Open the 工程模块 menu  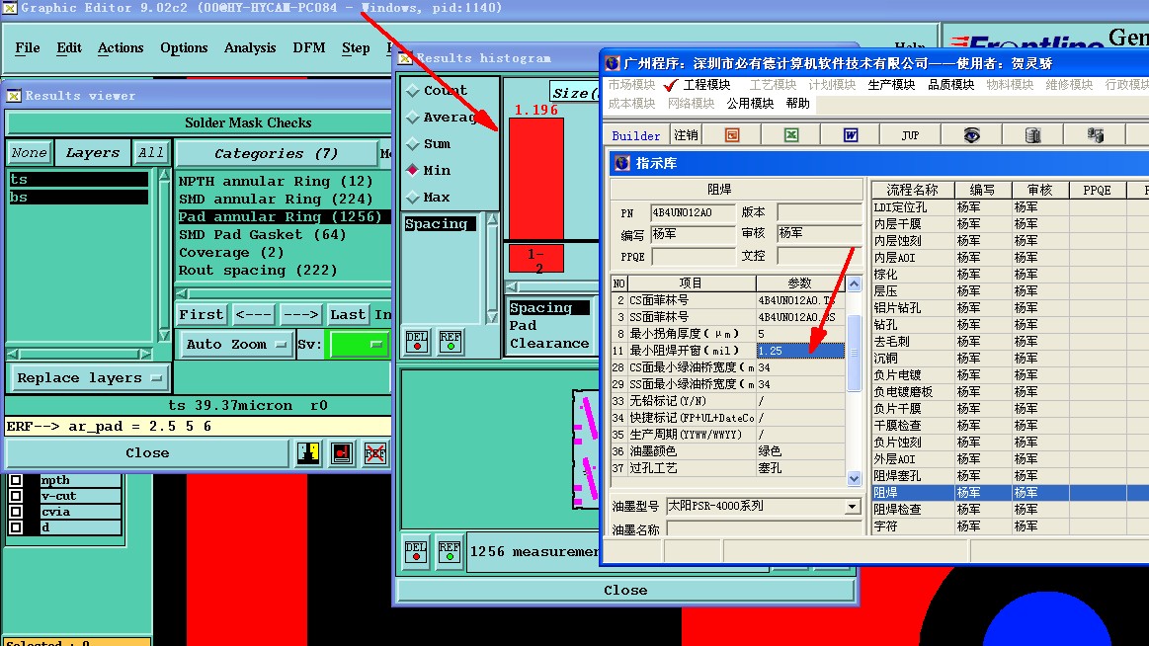tap(706, 85)
